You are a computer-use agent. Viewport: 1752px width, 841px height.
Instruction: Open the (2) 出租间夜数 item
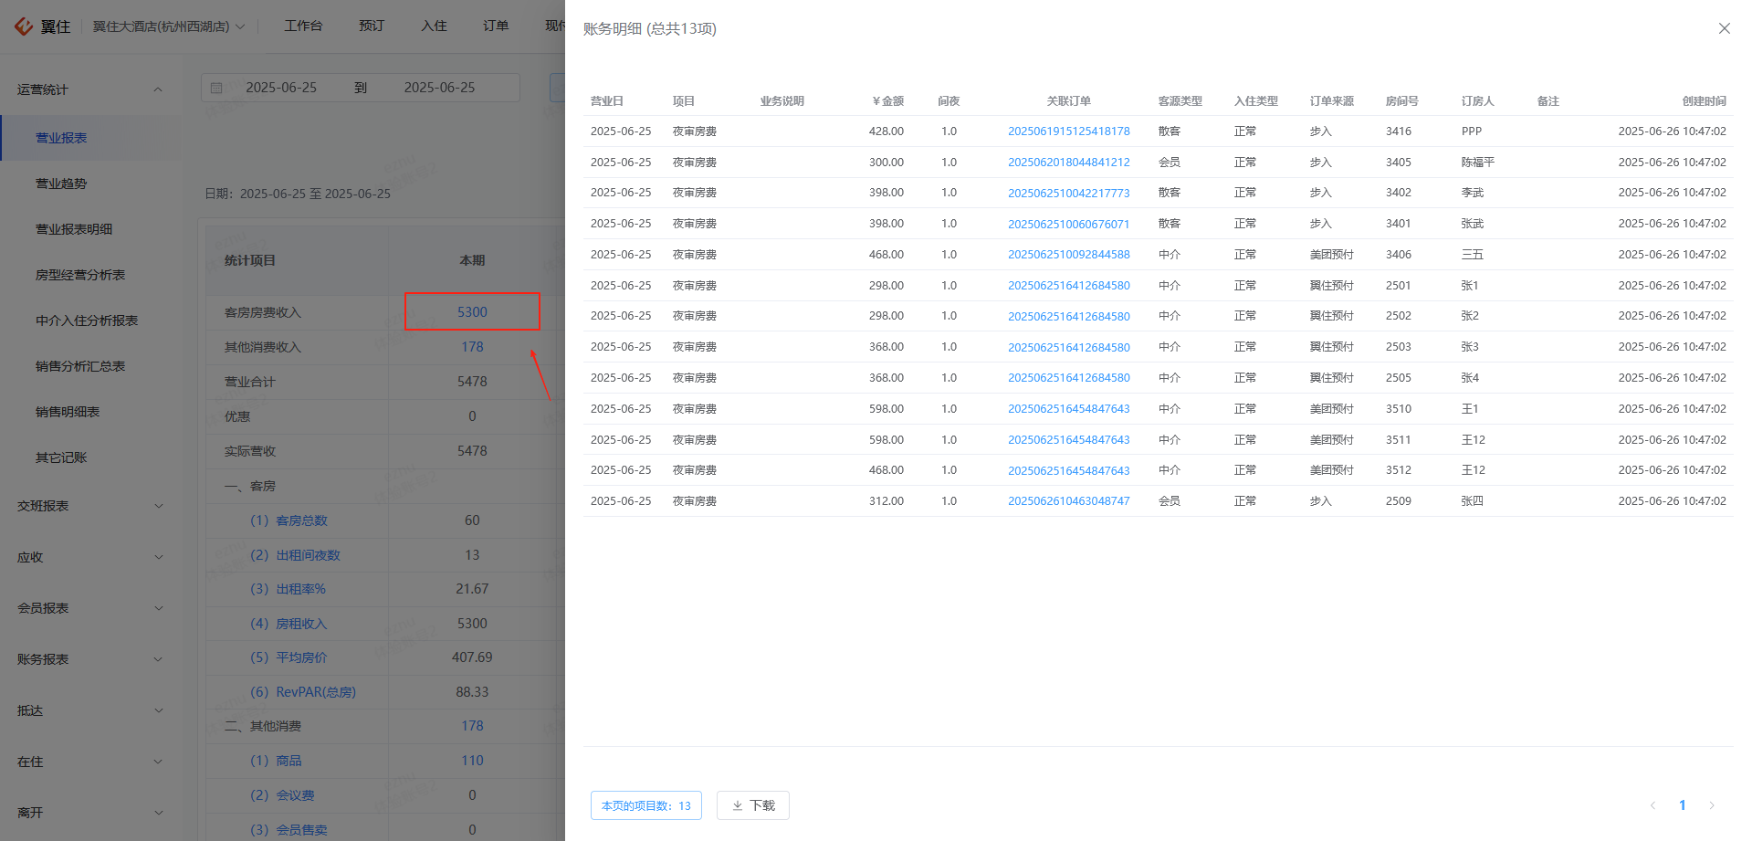(x=295, y=555)
